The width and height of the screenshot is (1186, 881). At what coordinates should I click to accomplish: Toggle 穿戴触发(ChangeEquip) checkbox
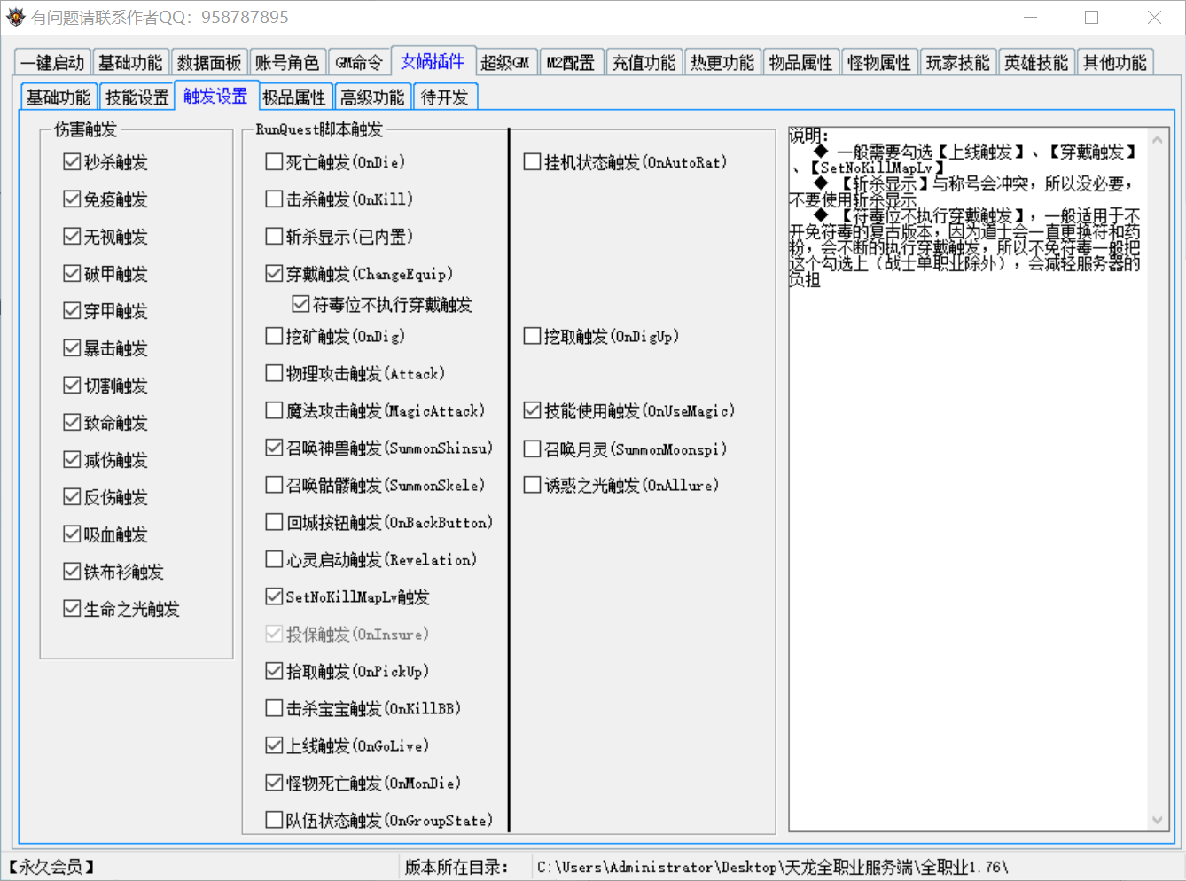(360, 274)
